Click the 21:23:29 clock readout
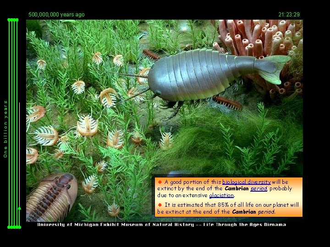Screen dimensions: 330x247 click(x=289, y=15)
